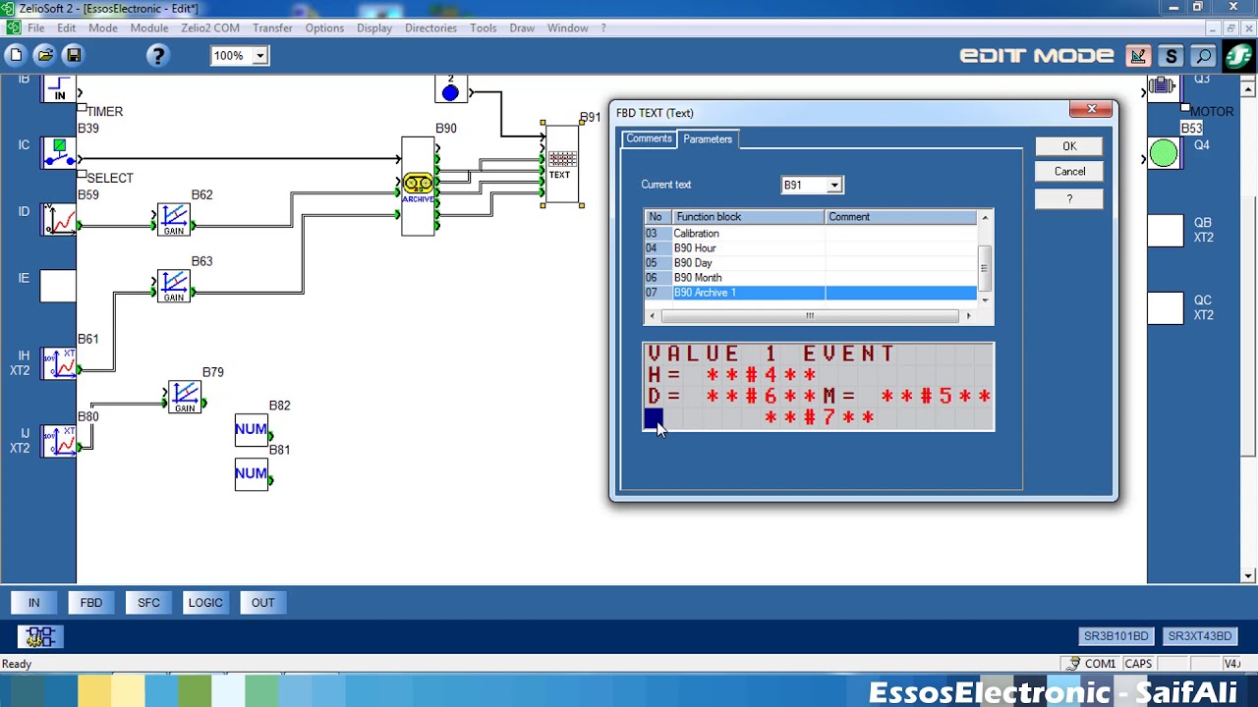Click the function block palette icon
This screenshot has height=707, width=1258.
[x=39, y=637]
